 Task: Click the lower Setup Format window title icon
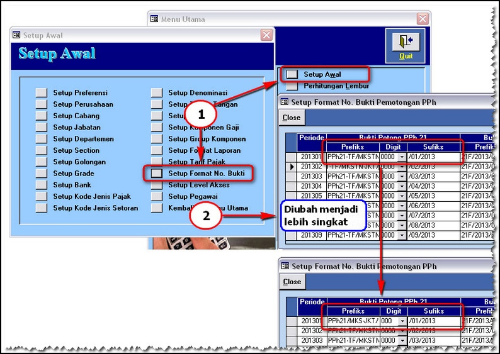(x=285, y=266)
